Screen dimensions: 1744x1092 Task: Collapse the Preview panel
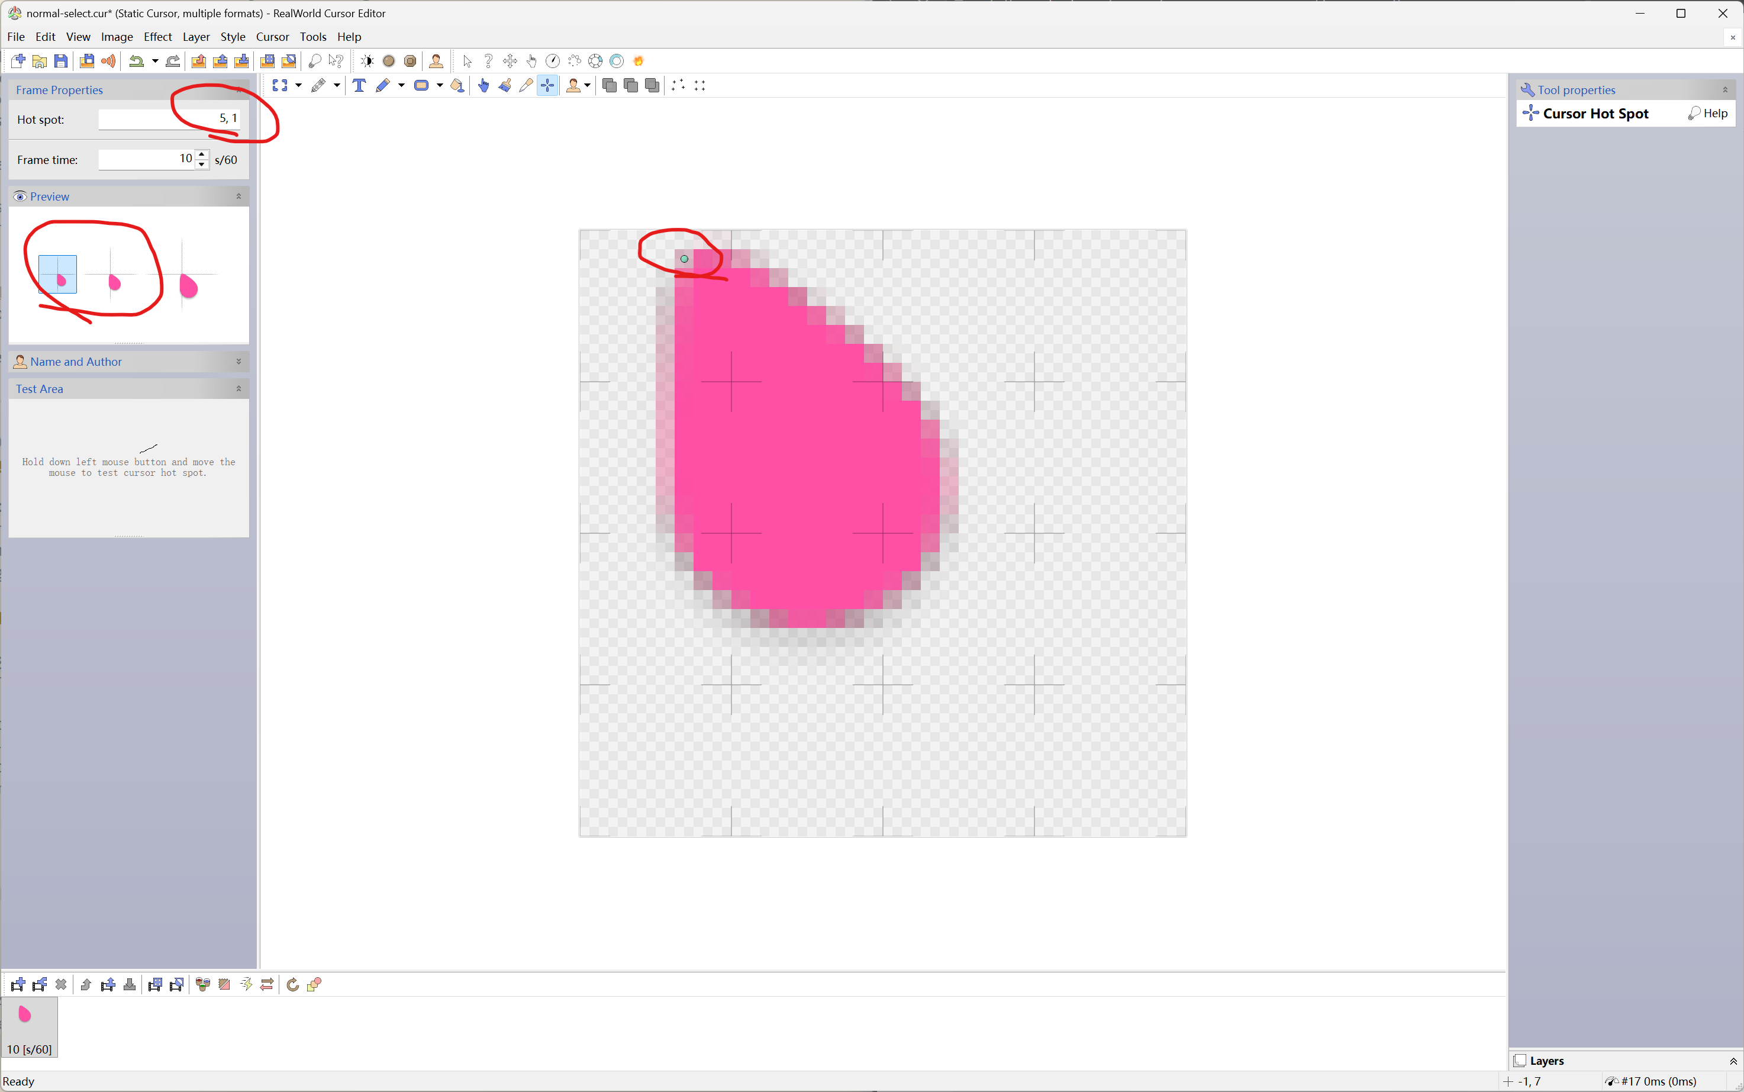point(239,197)
